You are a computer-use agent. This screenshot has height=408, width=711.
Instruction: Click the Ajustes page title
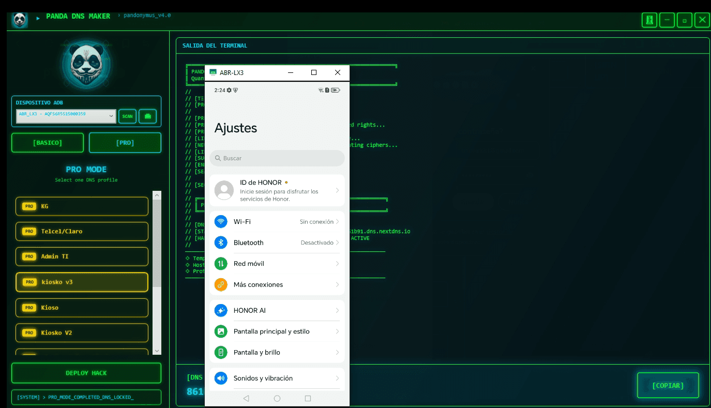click(x=236, y=128)
